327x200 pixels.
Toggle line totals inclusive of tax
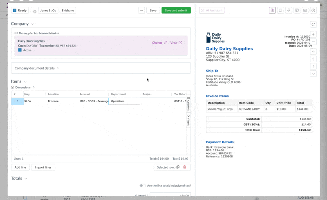coord(142,186)
